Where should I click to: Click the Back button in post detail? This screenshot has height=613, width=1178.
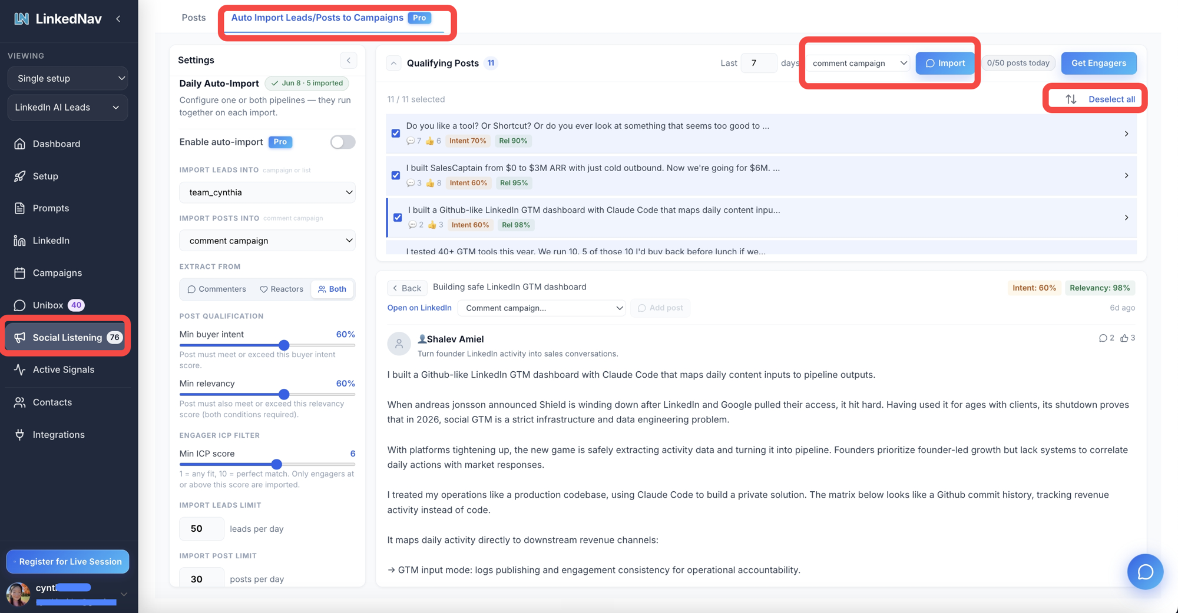pos(407,288)
